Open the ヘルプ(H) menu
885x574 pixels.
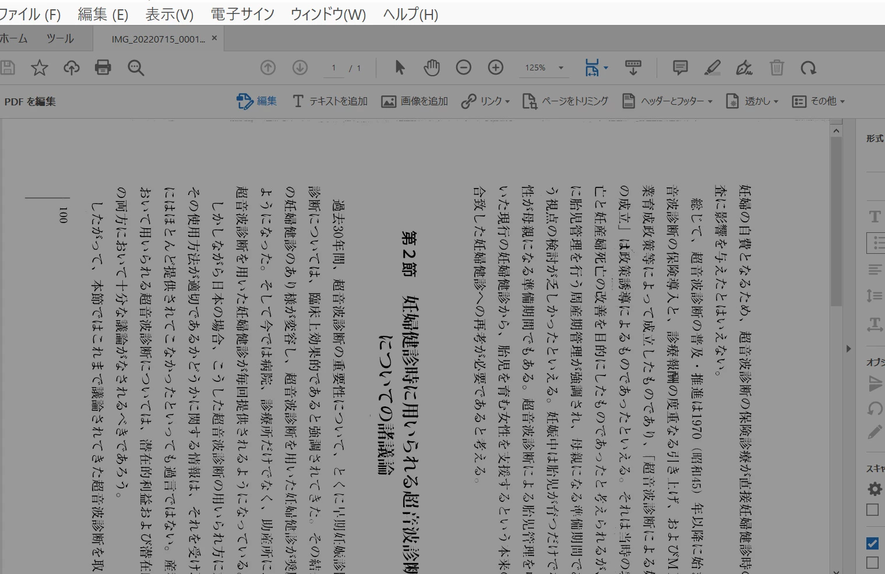pos(411,14)
